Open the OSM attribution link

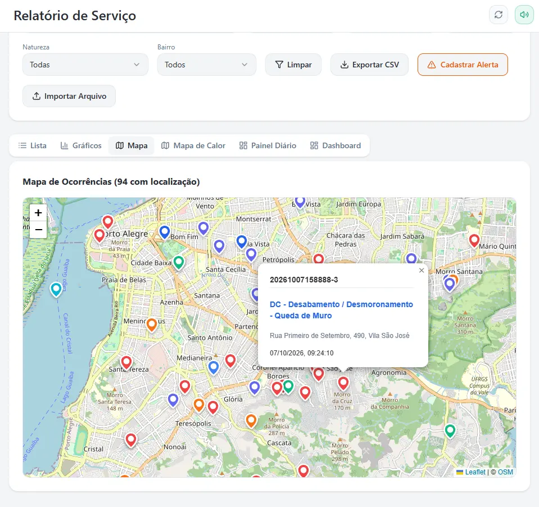click(x=505, y=472)
